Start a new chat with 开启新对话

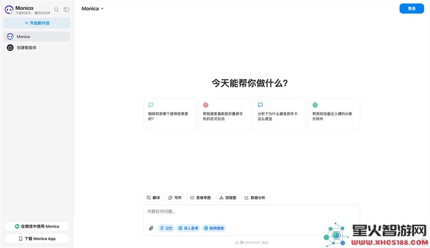click(x=37, y=23)
